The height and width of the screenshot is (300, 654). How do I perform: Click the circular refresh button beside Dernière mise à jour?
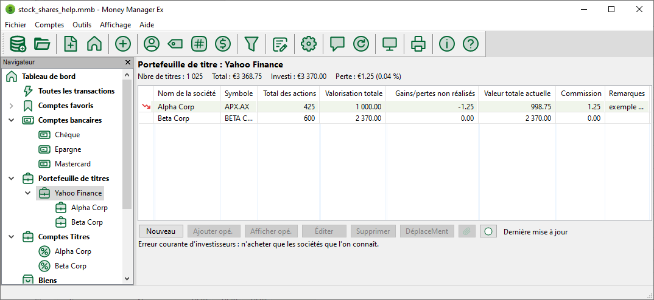click(x=488, y=231)
